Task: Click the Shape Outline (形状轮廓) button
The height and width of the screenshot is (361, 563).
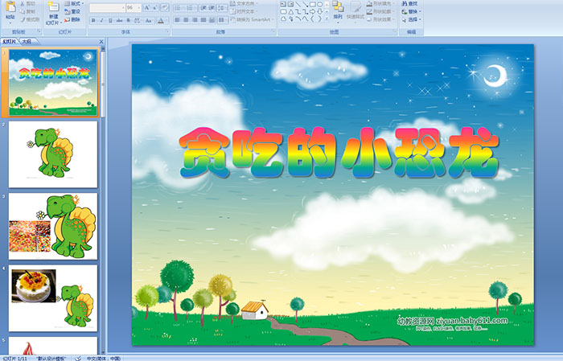Action: coord(380,11)
